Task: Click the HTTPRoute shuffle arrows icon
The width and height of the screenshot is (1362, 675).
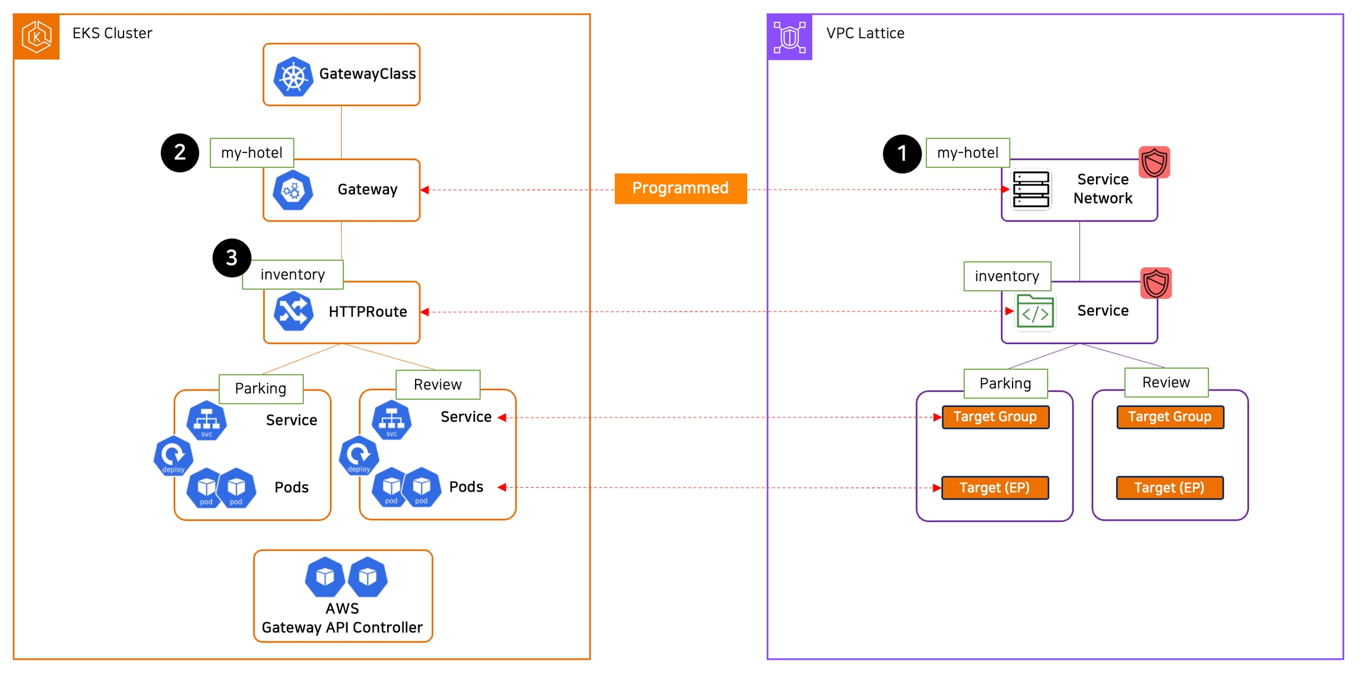Action: coord(293,311)
